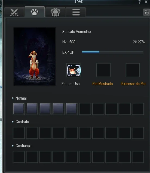Viewport: 150px width, 173px height.
Task: Click the pet name Suricato Vermelho
Action: pos(76,32)
